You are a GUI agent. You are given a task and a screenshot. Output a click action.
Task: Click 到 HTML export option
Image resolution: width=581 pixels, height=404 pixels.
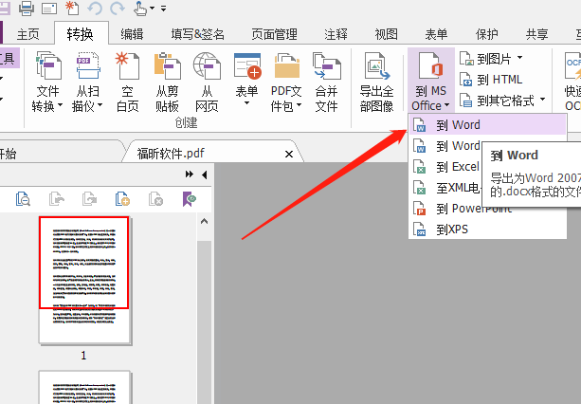point(491,80)
